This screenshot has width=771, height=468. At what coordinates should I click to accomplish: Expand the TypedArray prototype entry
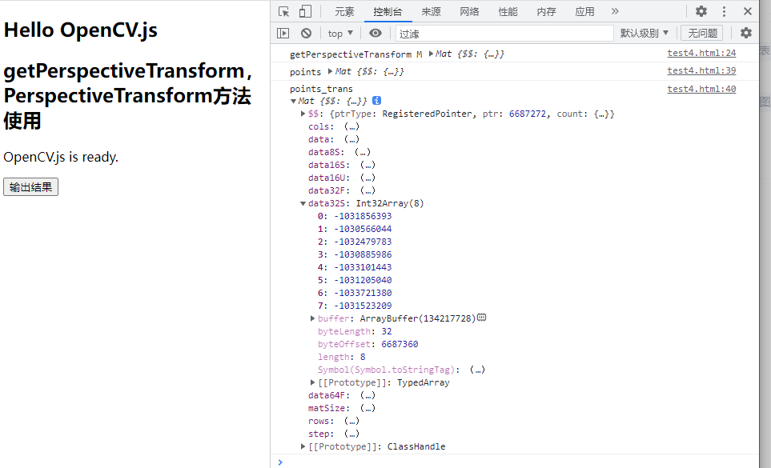(x=312, y=382)
